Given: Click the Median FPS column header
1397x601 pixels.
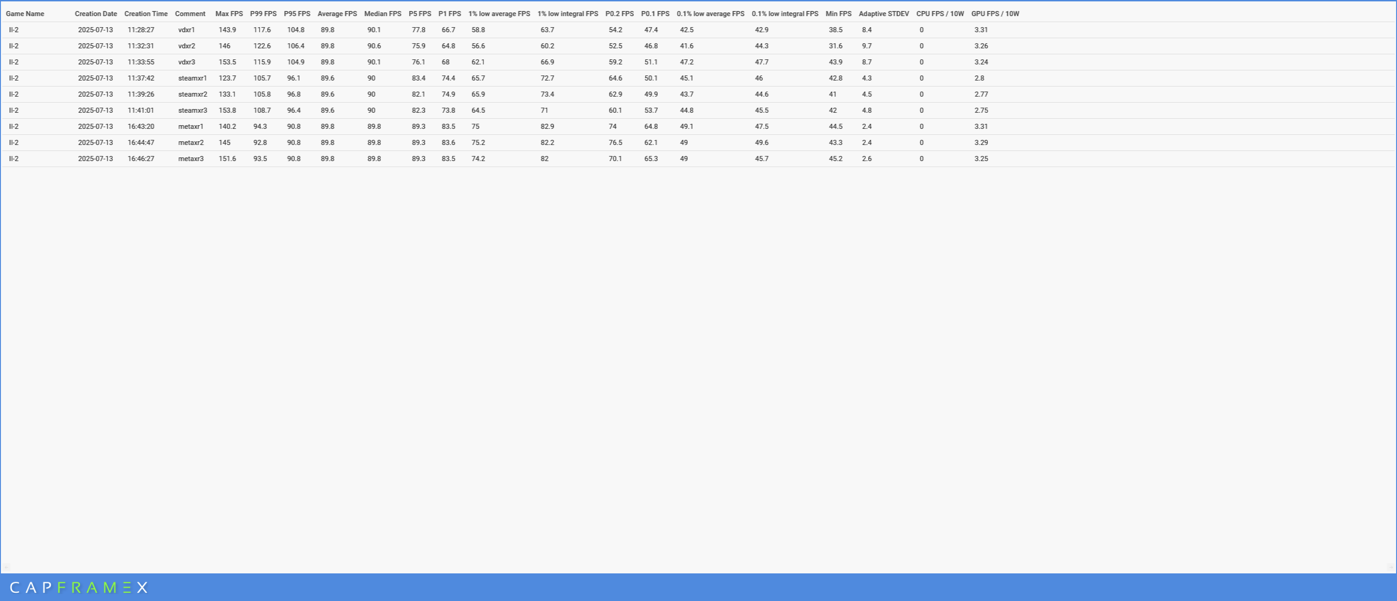Looking at the screenshot, I should coord(383,13).
